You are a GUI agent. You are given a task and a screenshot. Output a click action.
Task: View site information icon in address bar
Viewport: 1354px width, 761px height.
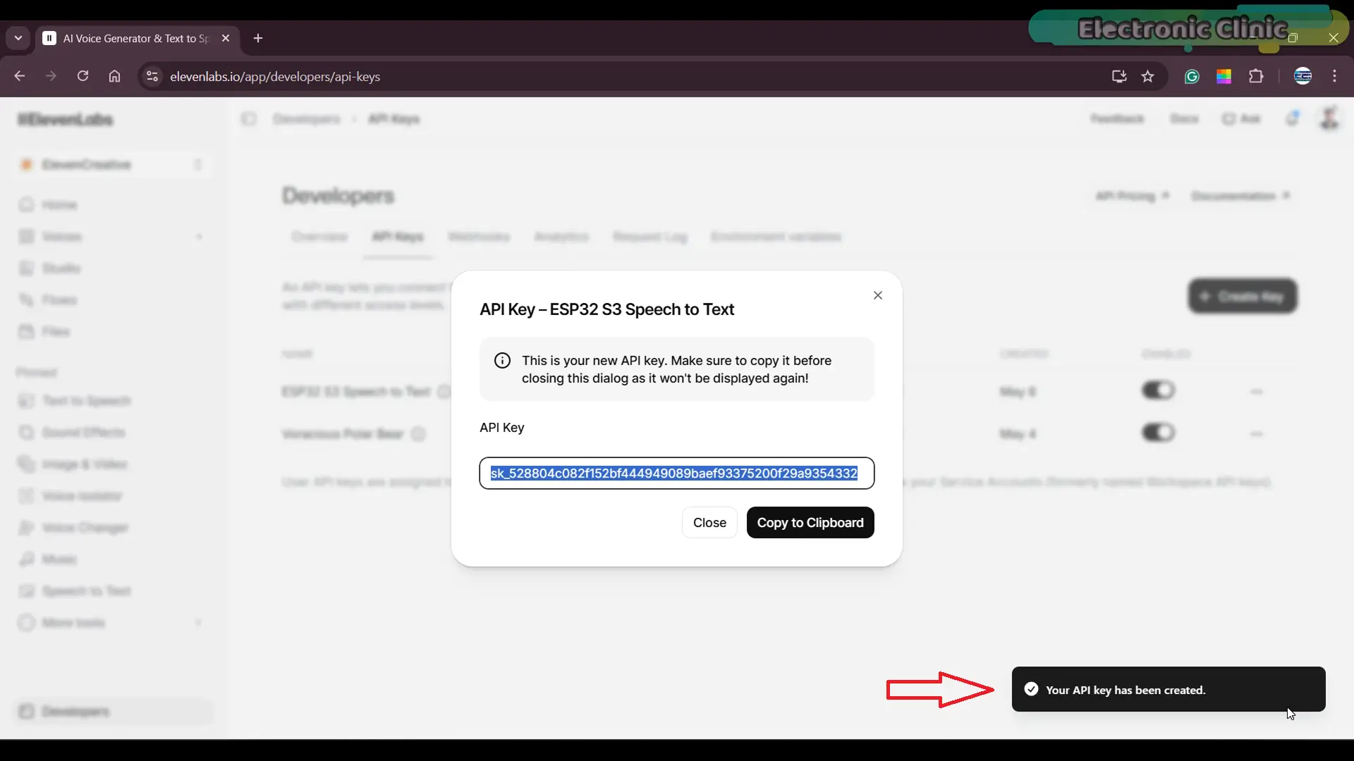coord(152,76)
